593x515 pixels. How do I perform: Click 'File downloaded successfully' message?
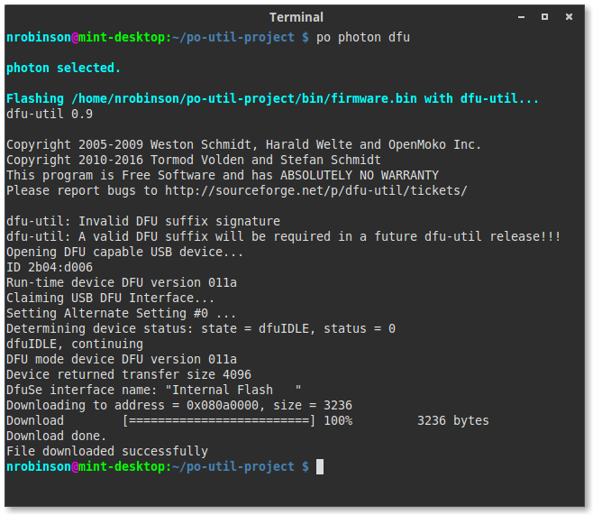(107, 452)
